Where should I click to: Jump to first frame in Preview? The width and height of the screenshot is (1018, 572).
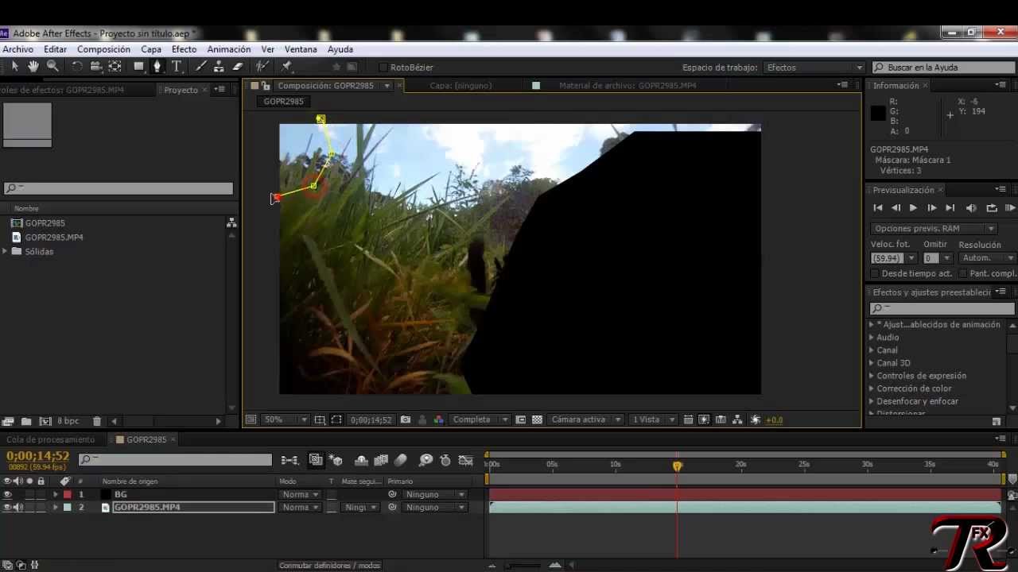[878, 208]
